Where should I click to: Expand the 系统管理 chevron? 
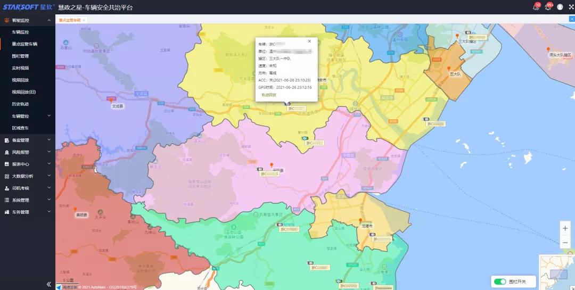coord(49,200)
